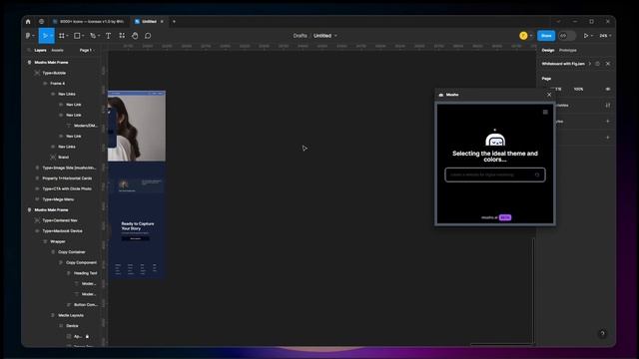Image resolution: width=639 pixels, height=359 pixels.
Task: Click the search icon in Layers panel
Action: tap(29, 50)
